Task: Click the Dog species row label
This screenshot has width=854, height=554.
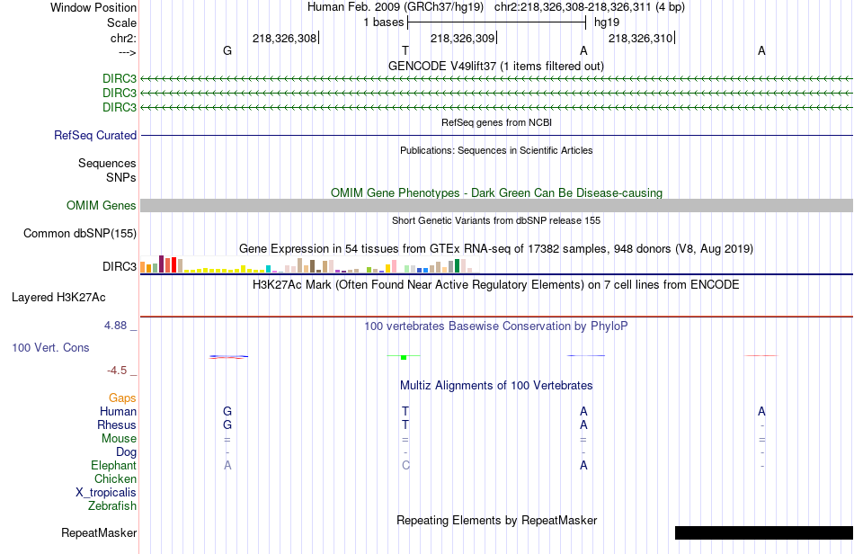Action: tap(127, 452)
